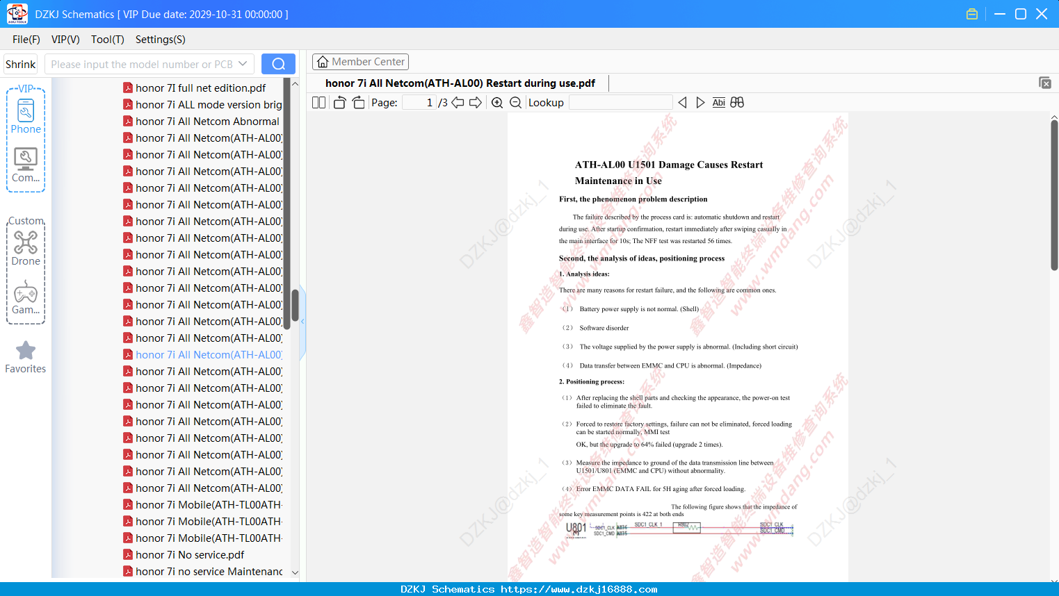Open honor 7I full net edition.pdf

201,88
